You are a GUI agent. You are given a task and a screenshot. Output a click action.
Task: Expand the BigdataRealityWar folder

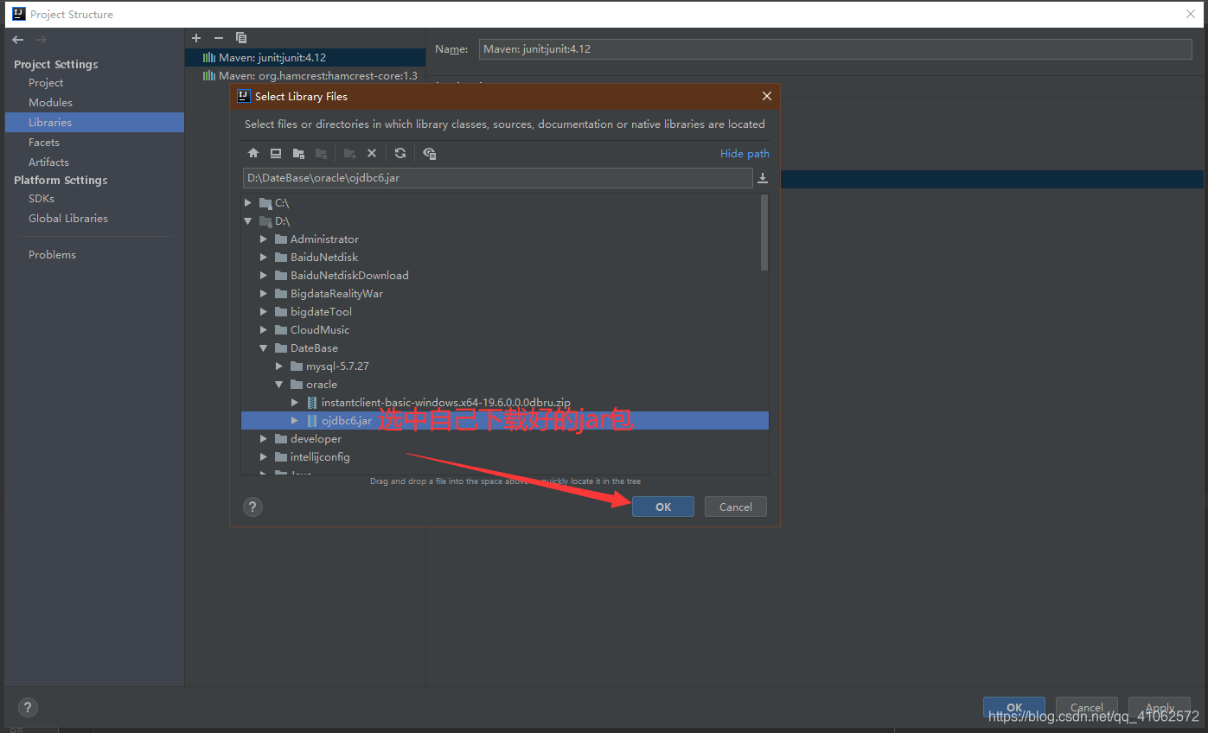tap(264, 294)
